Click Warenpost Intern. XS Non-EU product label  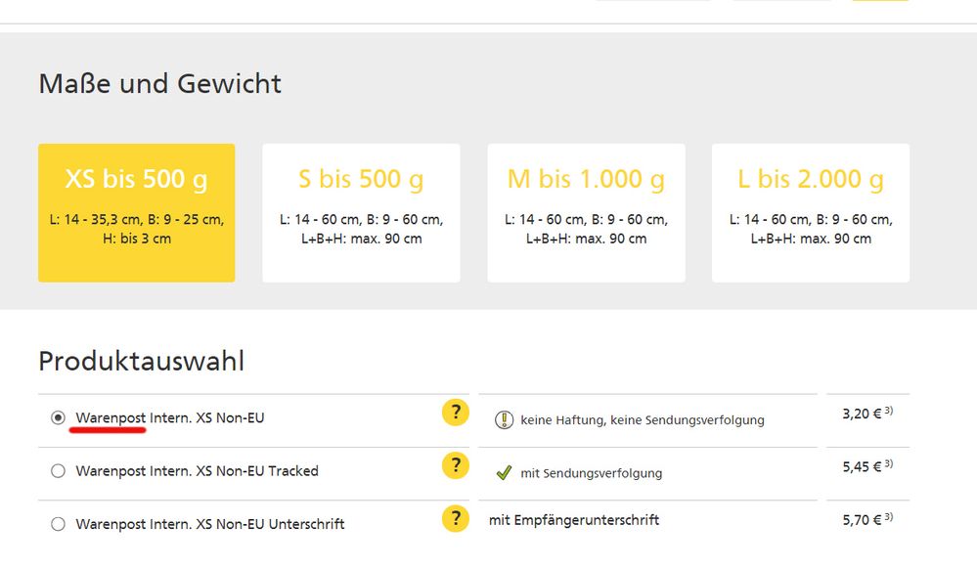click(x=170, y=418)
